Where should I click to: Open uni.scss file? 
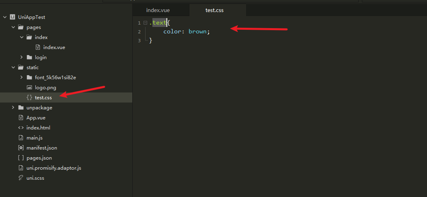click(35, 178)
